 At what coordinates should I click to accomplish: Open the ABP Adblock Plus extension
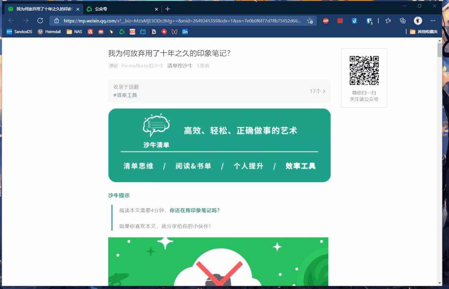coord(325,21)
